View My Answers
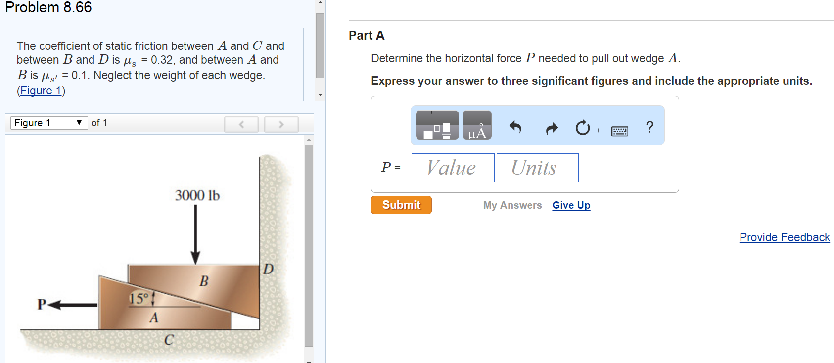Viewport: 834px width, 363px height. point(512,205)
